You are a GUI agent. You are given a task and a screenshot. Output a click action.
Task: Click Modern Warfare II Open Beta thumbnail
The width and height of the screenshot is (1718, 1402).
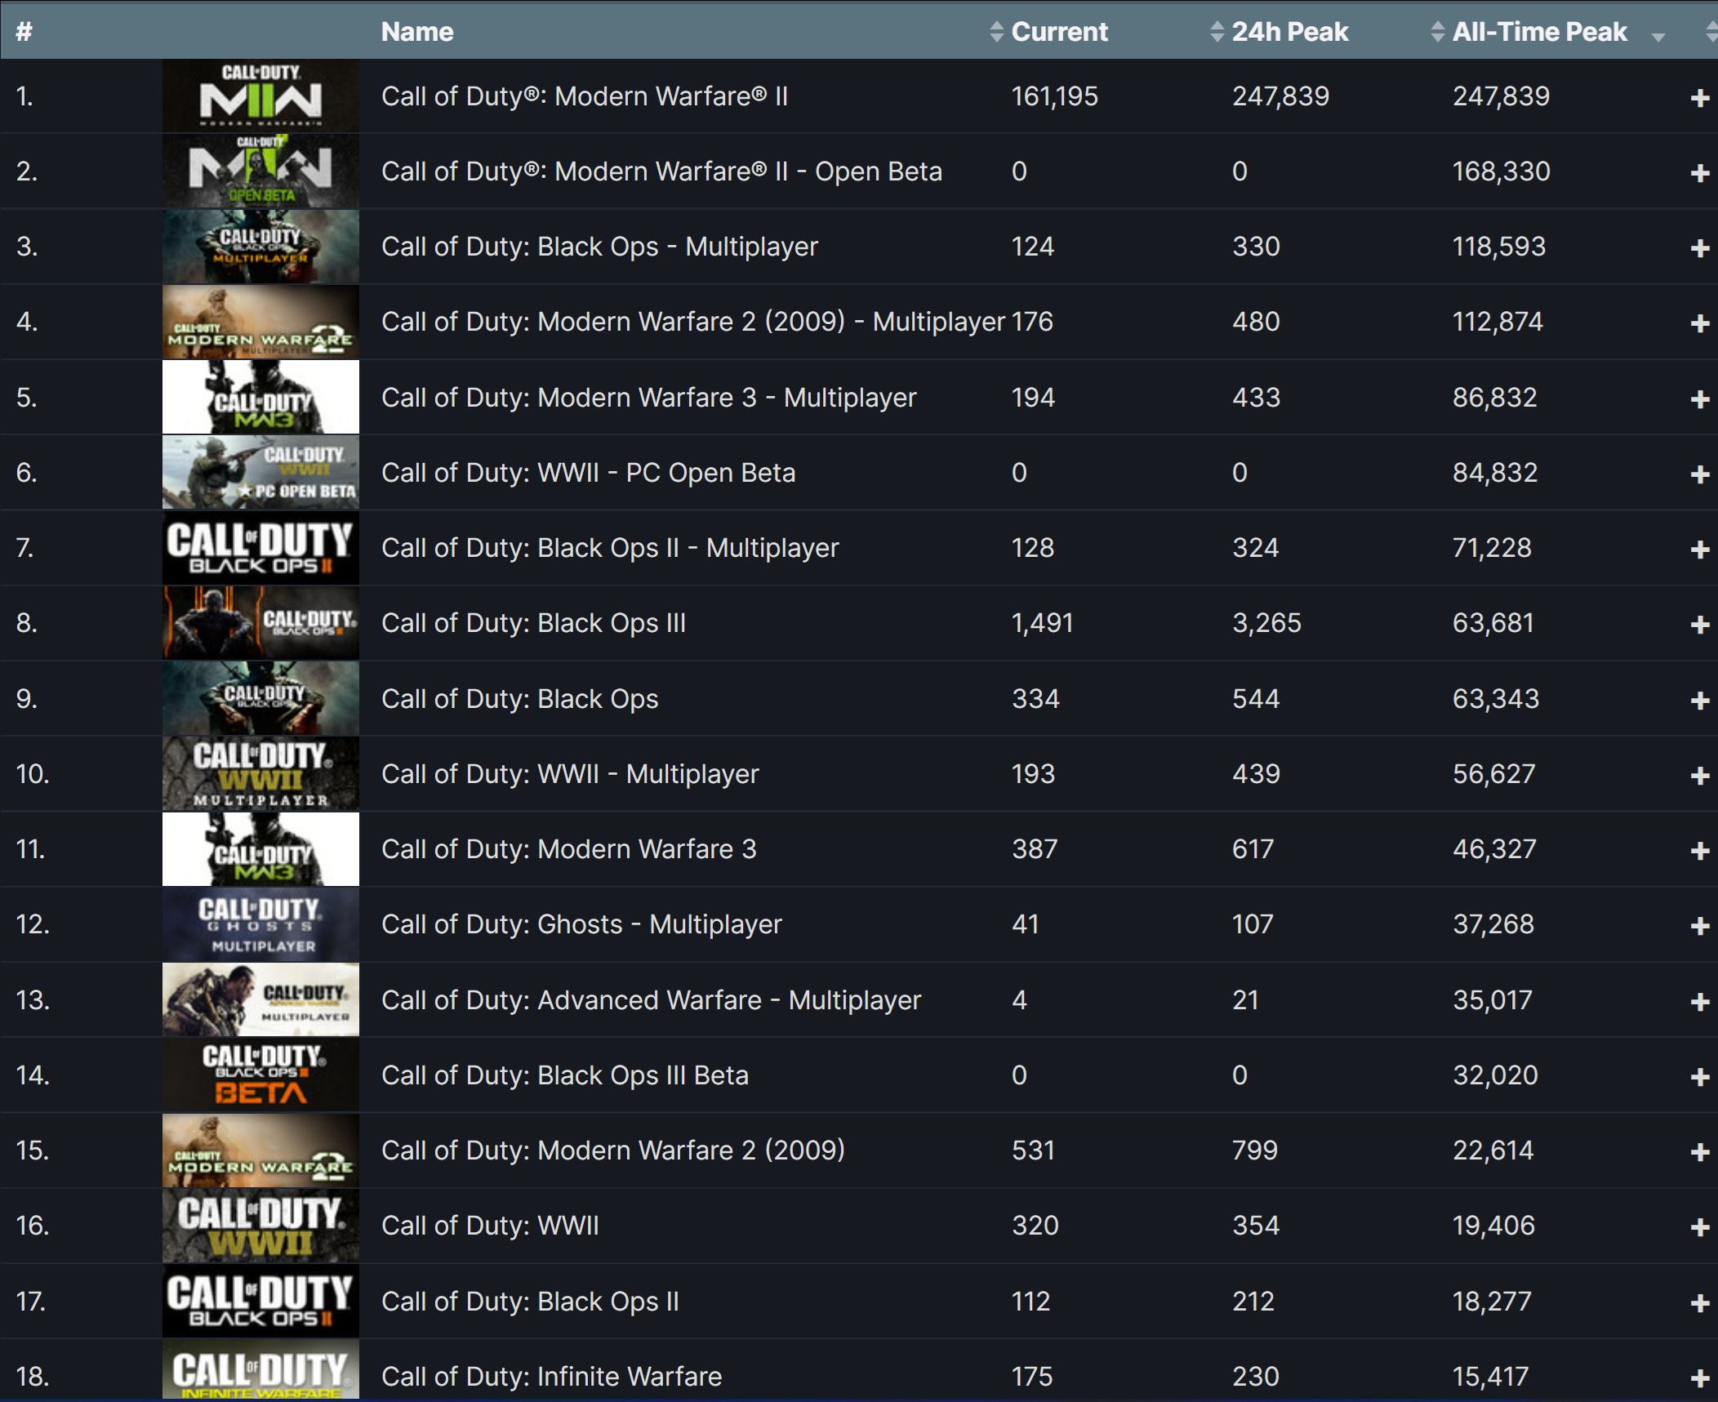tap(260, 171)
